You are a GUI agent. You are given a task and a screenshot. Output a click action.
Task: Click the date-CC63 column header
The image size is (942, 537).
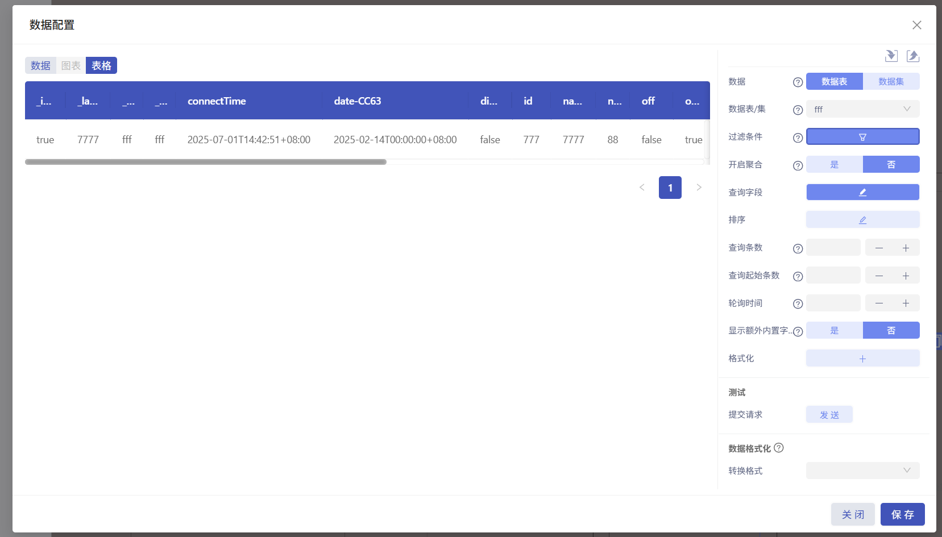(x=396, y=101)
